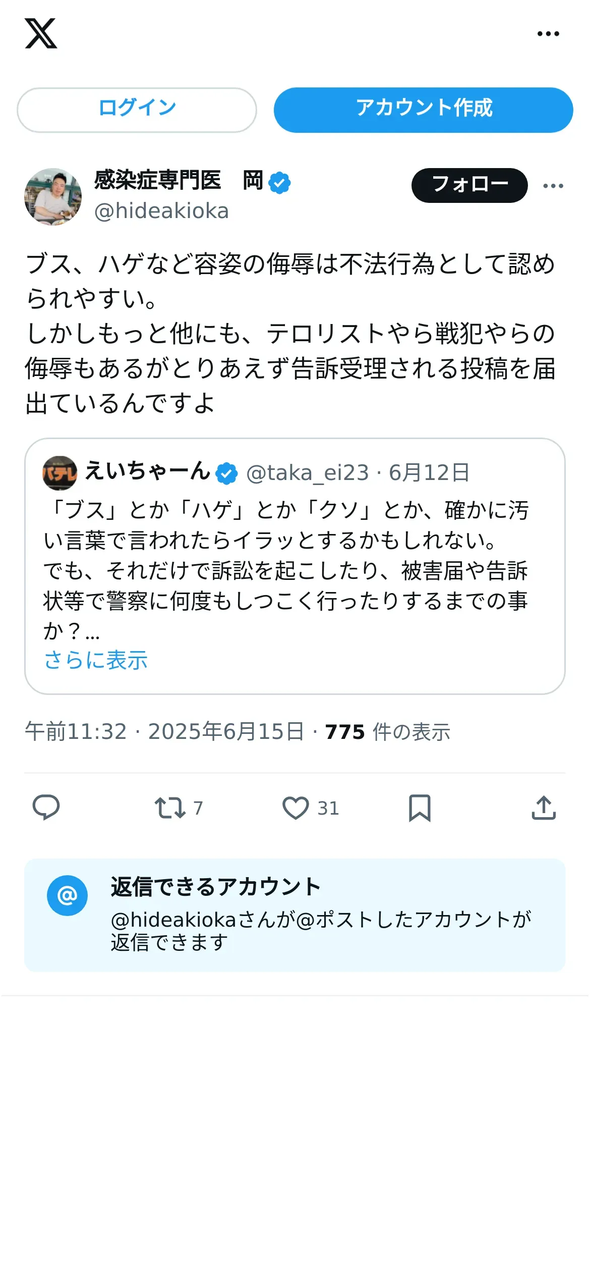The image size is (590, 1284).
Task: Open the top-right more options menu
Action: tap(548, 34)
